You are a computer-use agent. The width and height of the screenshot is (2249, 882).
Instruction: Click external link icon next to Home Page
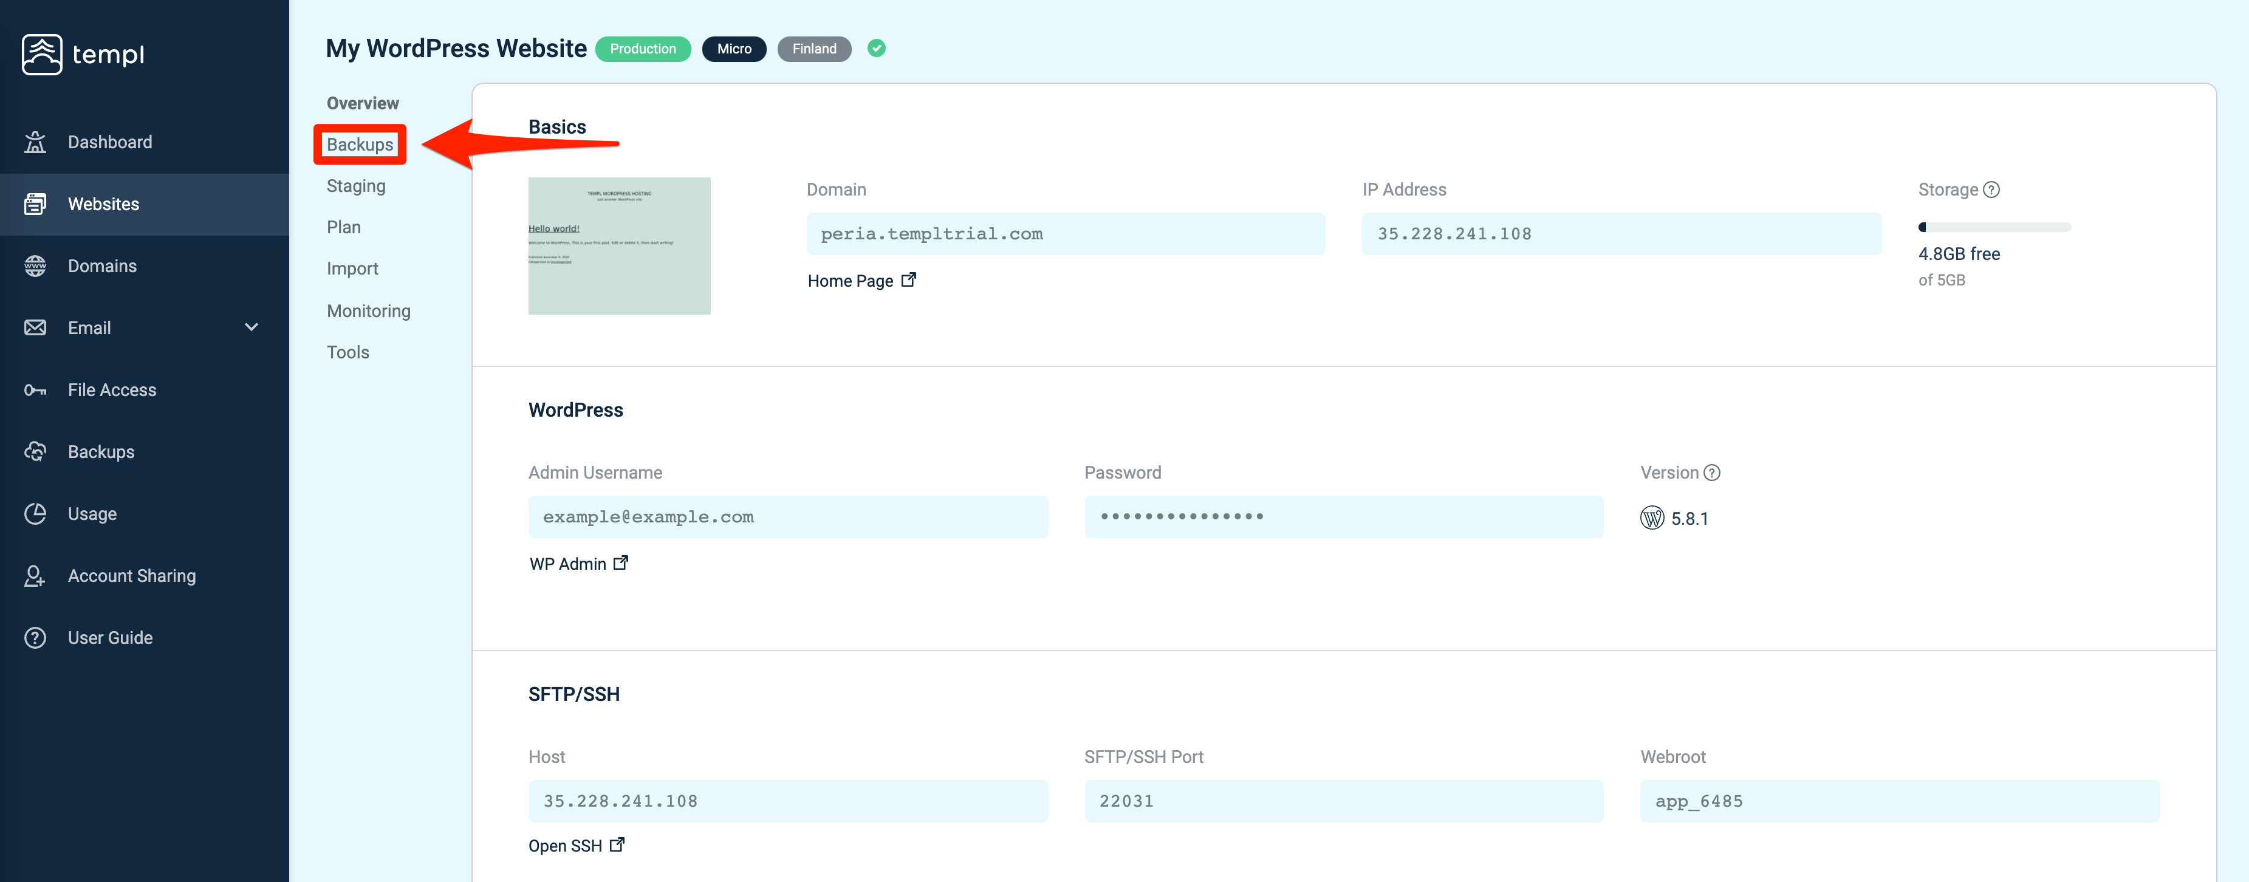coord(909,279)
